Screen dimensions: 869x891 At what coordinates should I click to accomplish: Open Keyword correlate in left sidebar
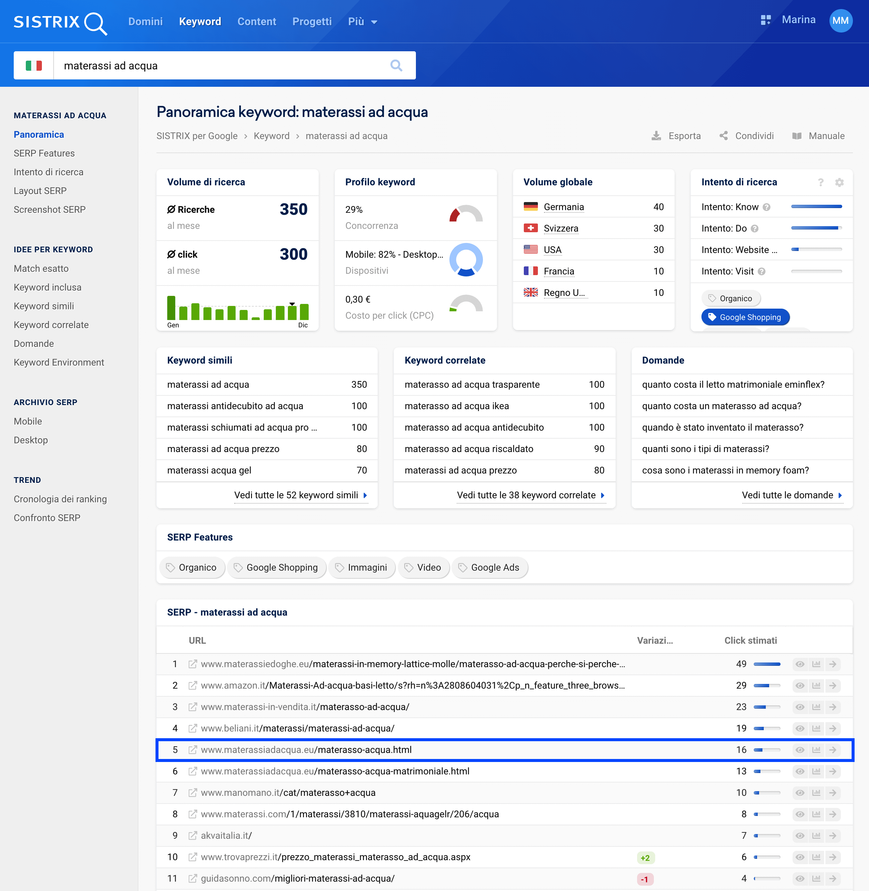click(x=52, y=325)
